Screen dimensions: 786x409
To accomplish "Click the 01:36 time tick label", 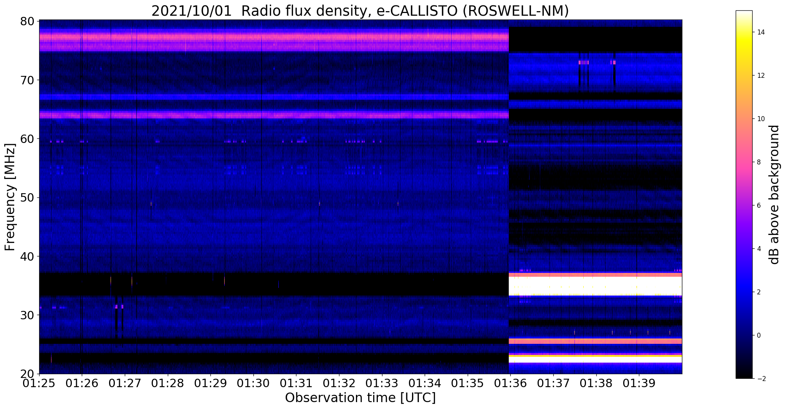I will (x=510, y=383).
